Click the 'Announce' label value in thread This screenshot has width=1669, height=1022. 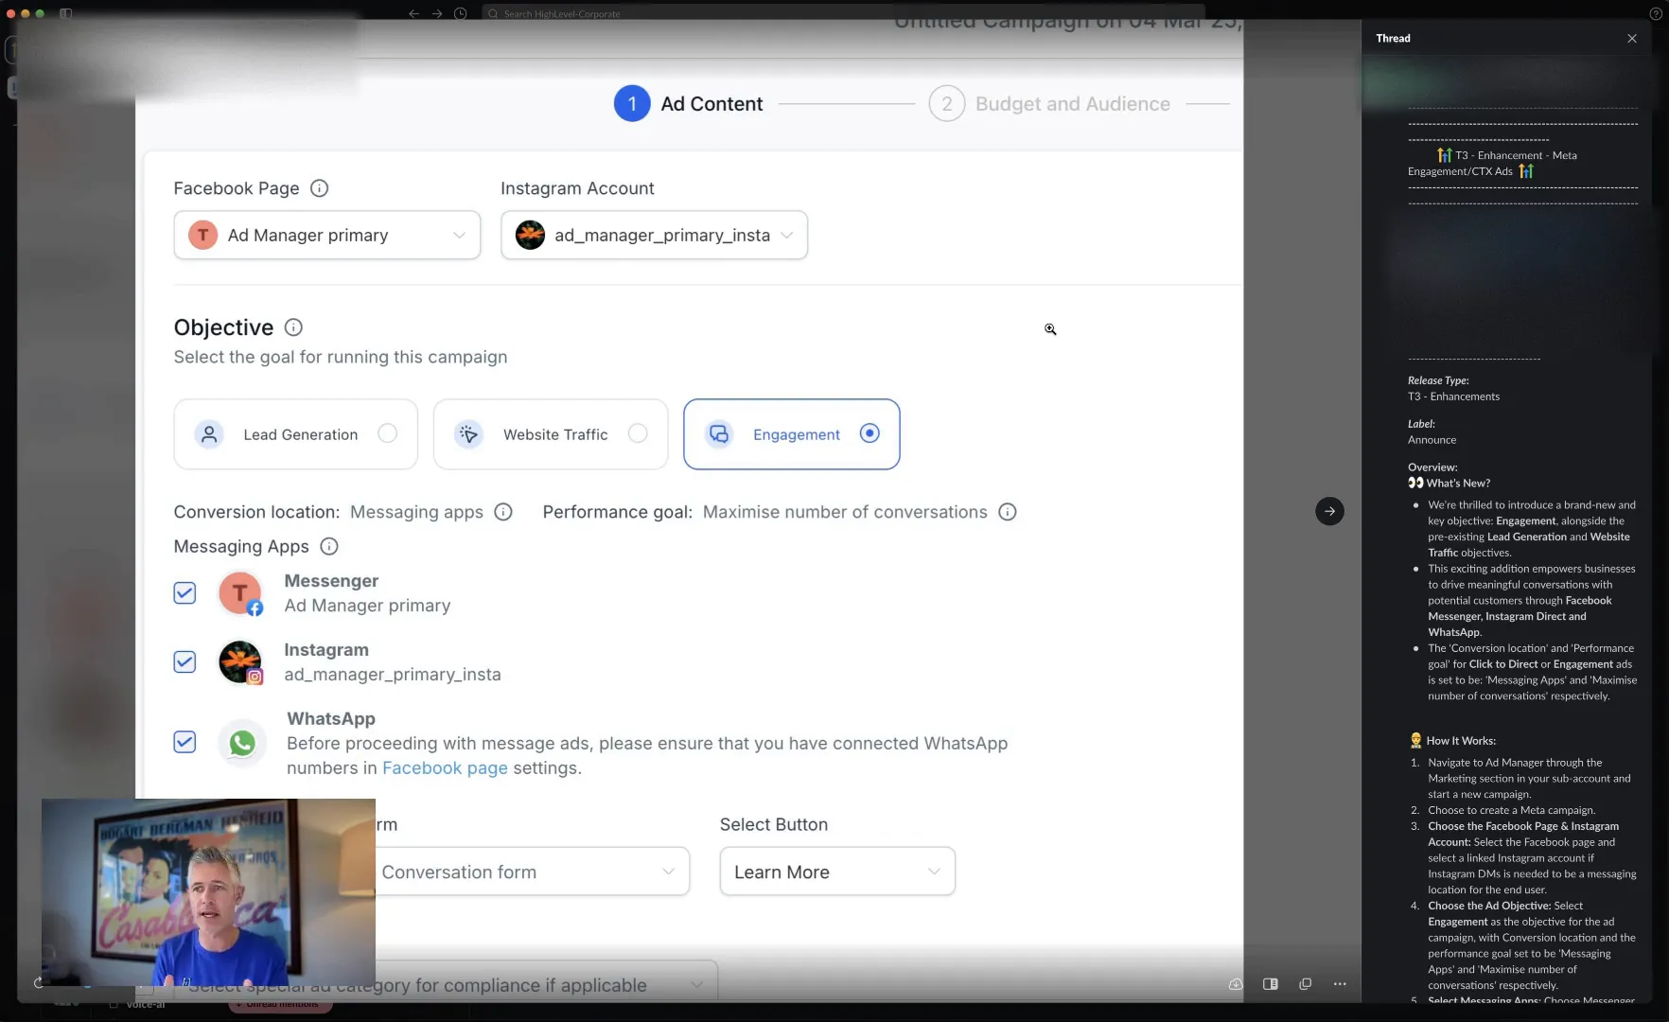click(1432, 440)
